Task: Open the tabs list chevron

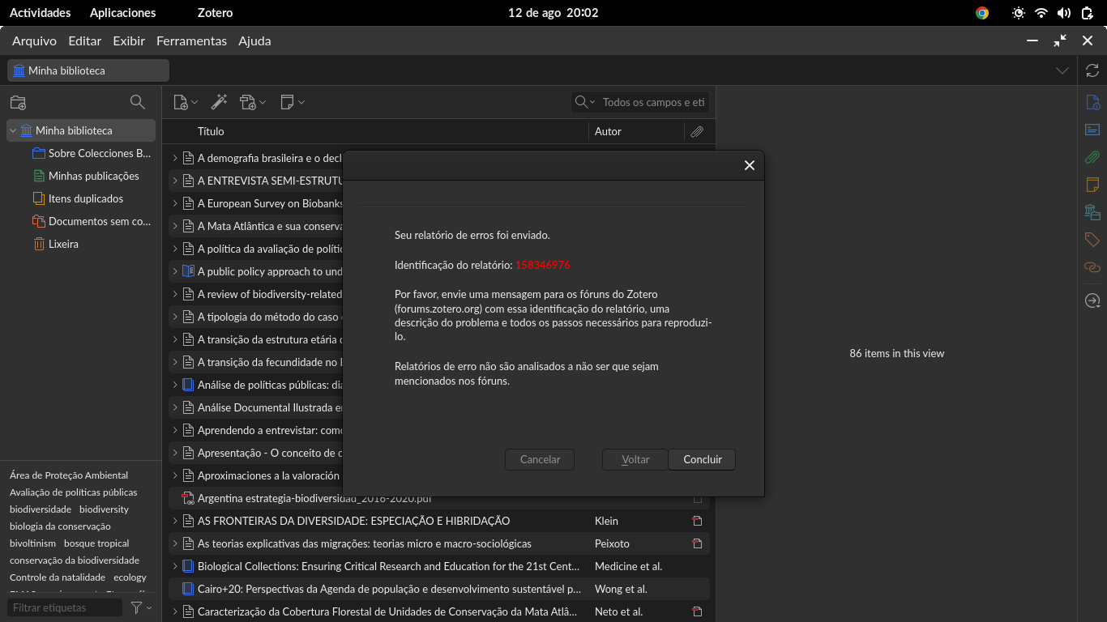Action: tap(1062, 70)
